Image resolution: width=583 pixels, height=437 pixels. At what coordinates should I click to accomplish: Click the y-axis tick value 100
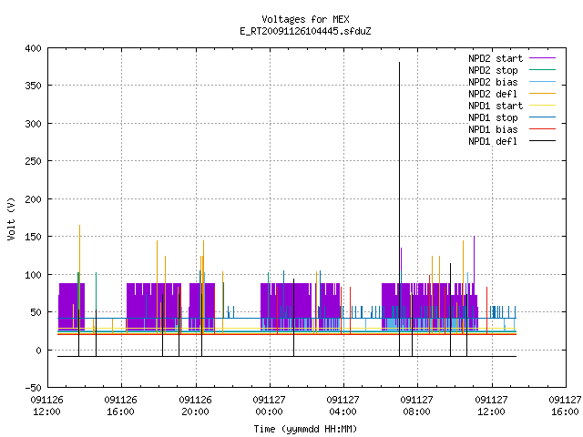pos(33,275)
